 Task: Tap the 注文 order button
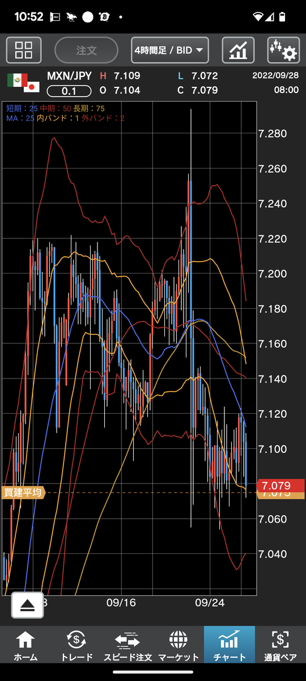coord(86,50)
